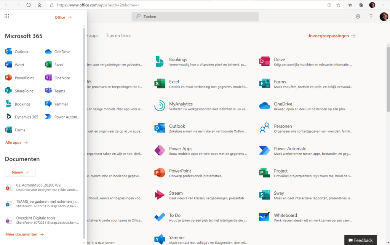Open the settings gear icon
The image size is (390, 245).
coord(358,16)
